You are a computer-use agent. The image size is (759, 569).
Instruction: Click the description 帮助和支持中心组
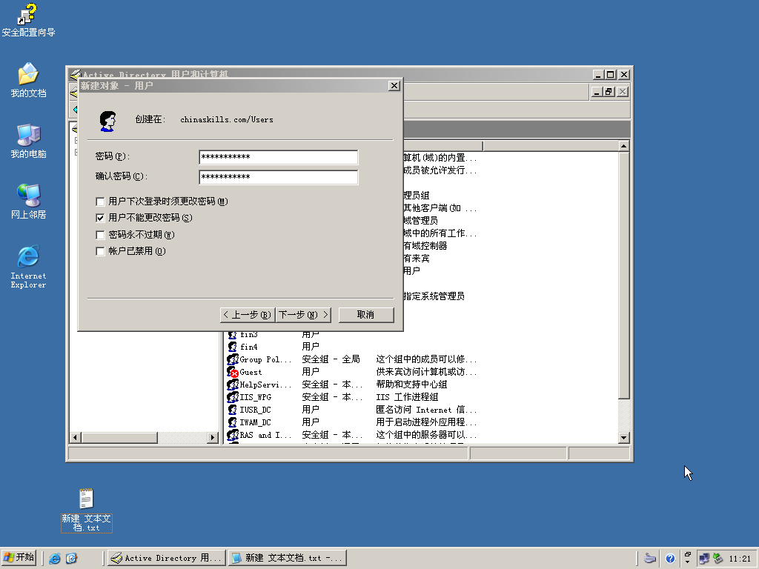(411, 385)
